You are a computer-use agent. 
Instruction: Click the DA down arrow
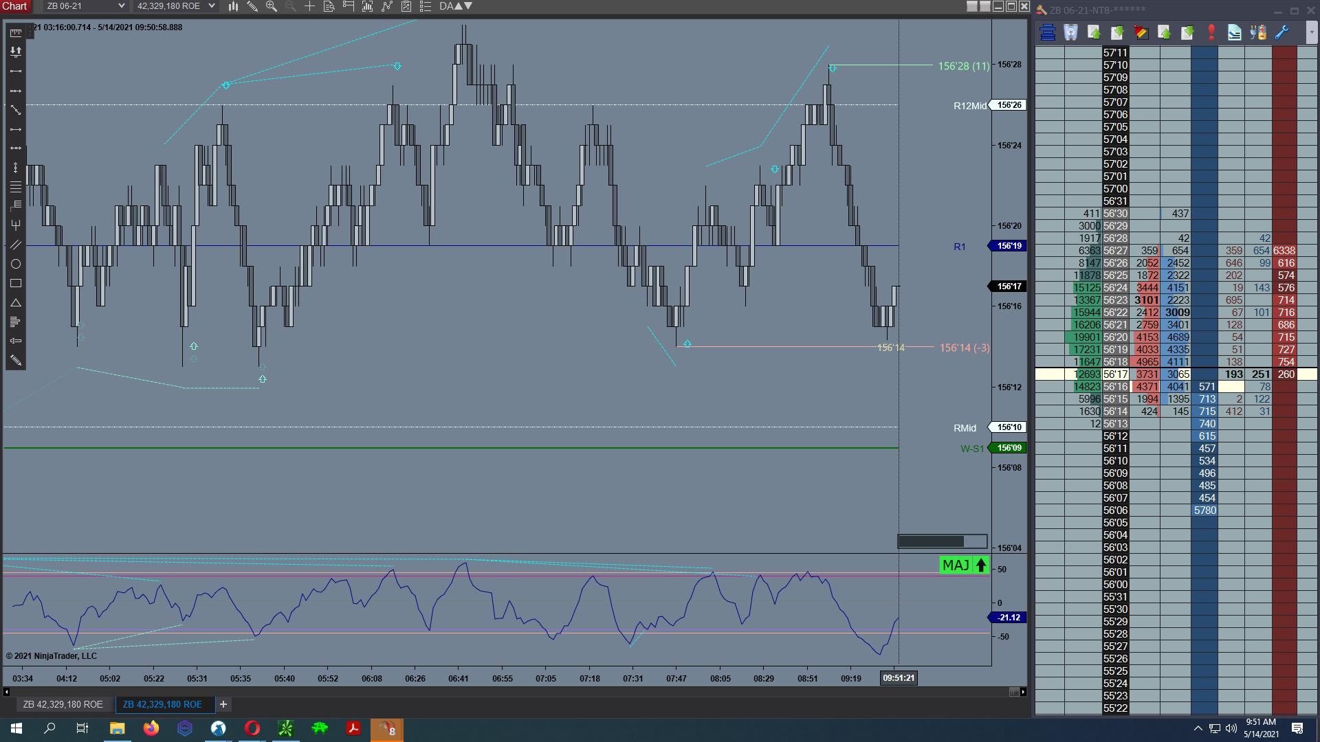(x=468, y=6)
